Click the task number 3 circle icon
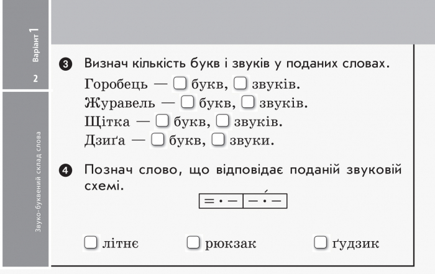Screen dimensions: 435x274 click(x=65, y=64)
